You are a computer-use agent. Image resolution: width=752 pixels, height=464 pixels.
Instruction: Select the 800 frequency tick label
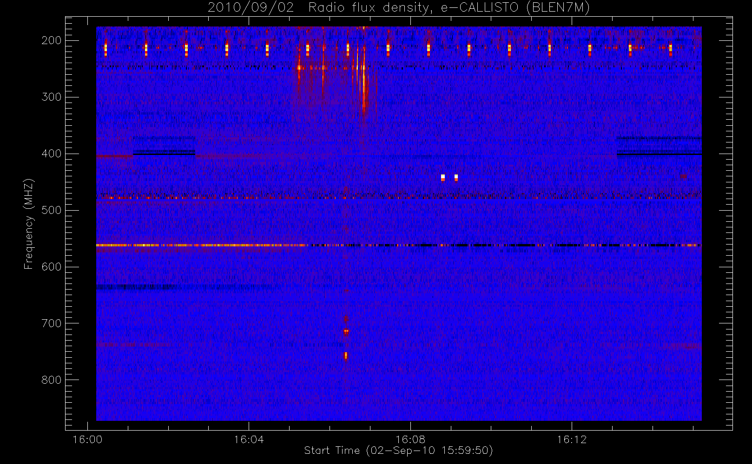point(52,380)
